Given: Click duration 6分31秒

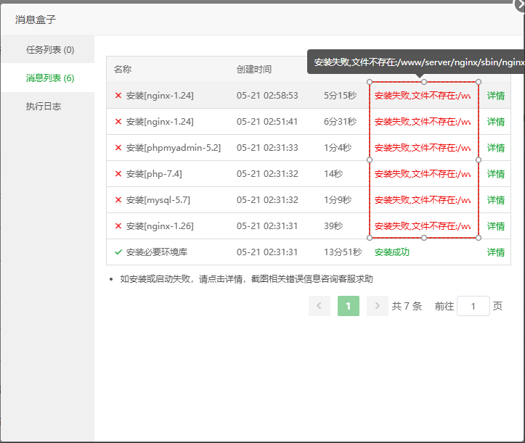Looking at the screenshot, I should 340,122.
